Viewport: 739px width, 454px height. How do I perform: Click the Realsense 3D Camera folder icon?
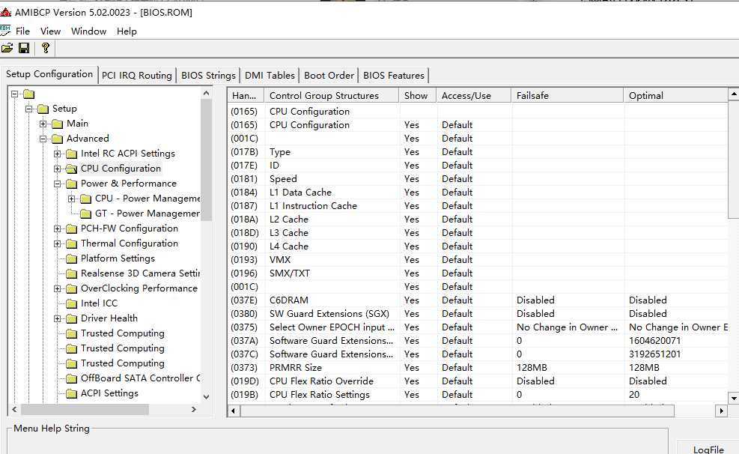coord(72,274)
